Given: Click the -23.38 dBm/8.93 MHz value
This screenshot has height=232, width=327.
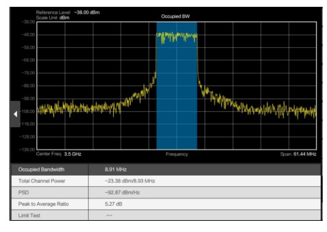Looking at the screenshot, I should coord(130,181).
